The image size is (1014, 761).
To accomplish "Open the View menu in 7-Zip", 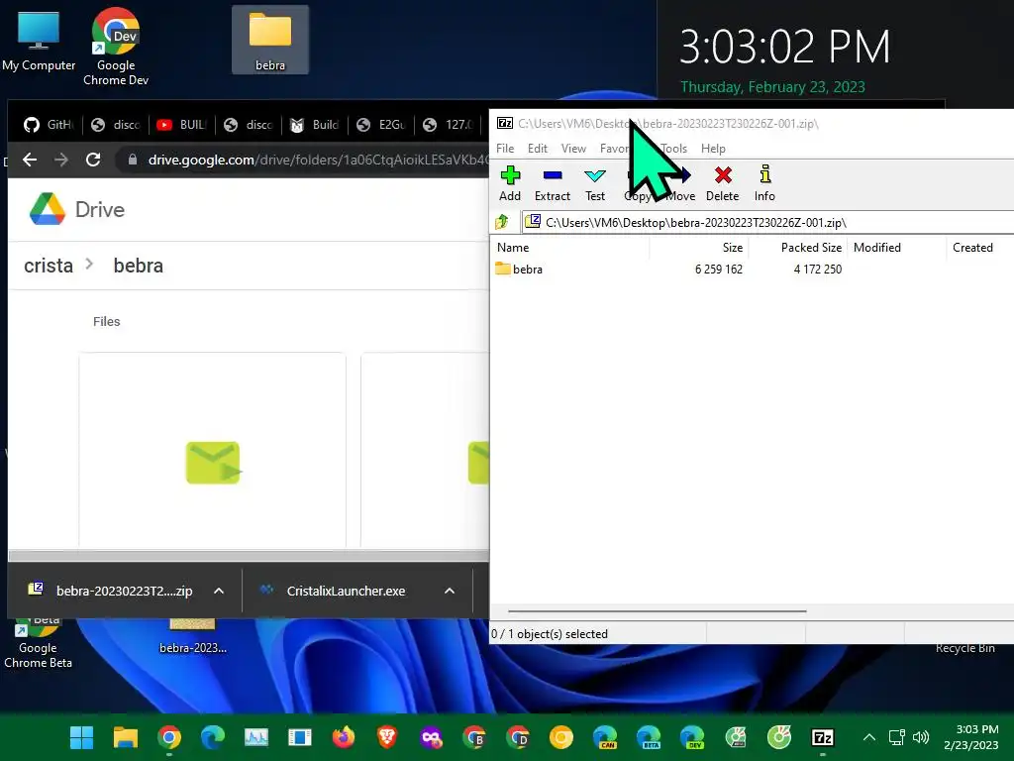I will pos(573,149).
